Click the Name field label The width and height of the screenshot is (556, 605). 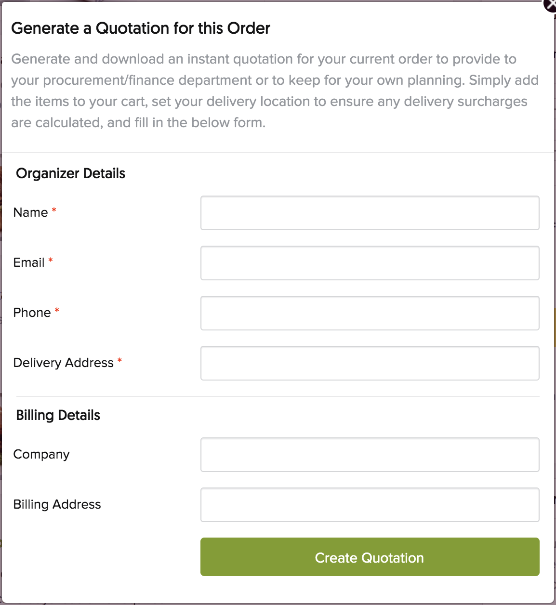click(30, 212)
